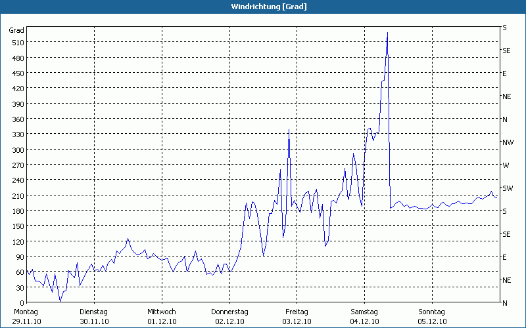526x328 pixels.
Task: Click the SW compass label on right axis
Action: click(508, 188)
